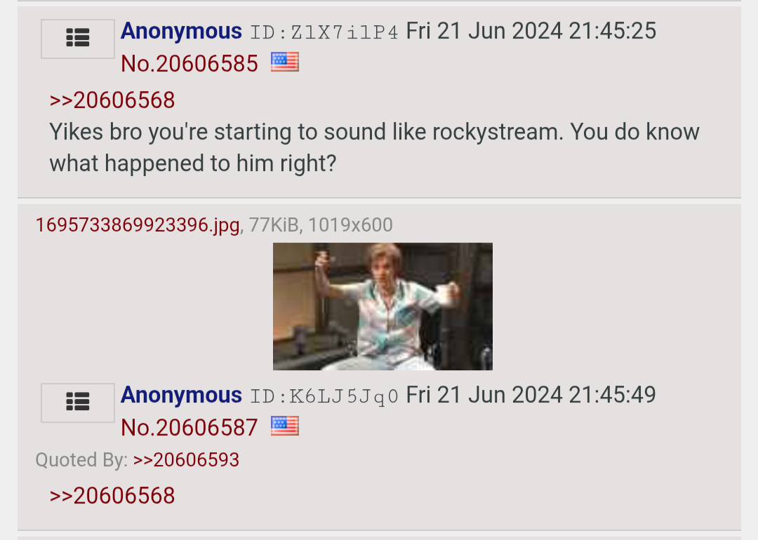Click the rockystream reply text

375,148
